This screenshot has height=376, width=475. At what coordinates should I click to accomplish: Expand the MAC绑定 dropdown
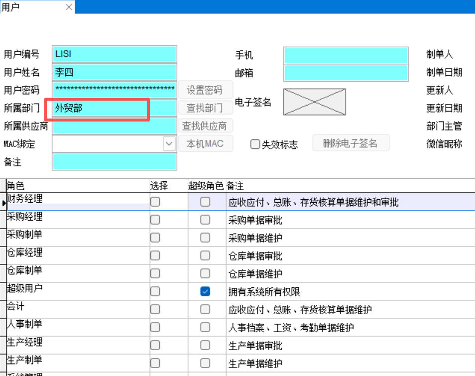170,144
